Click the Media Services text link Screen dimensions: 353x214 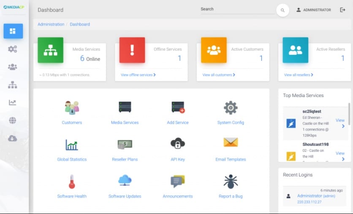point(125,123)
